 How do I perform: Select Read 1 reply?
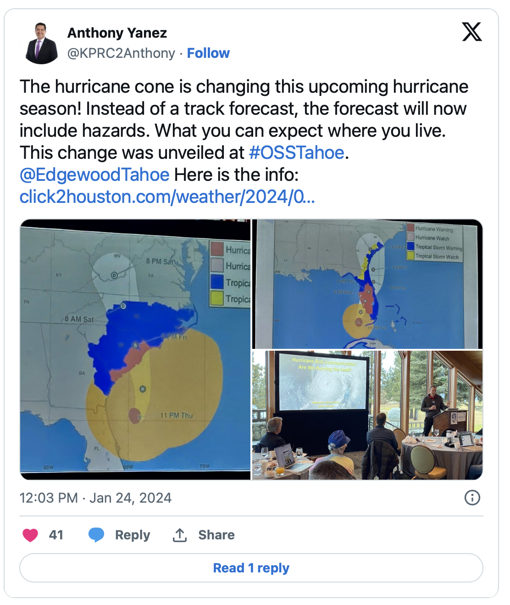coord(255,568)
